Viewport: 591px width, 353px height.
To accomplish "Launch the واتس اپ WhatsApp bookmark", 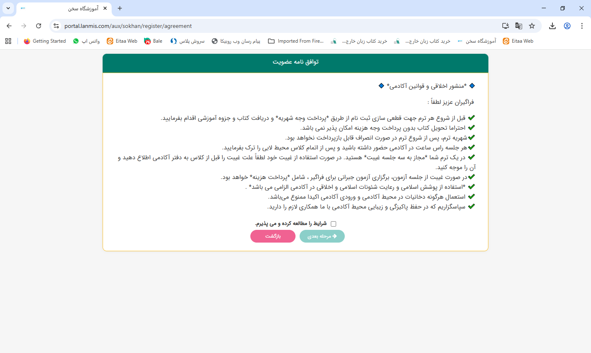I will click(x=86, y=41).
